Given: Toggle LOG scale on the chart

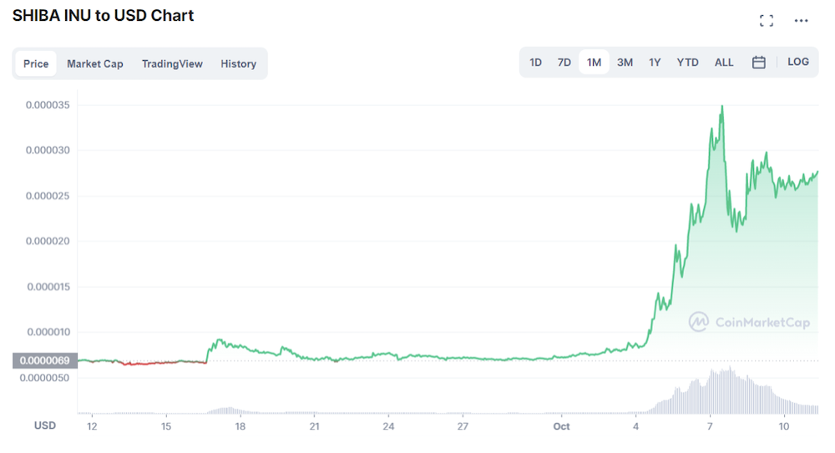Looking at the screenshot, I should pos(797,63).
